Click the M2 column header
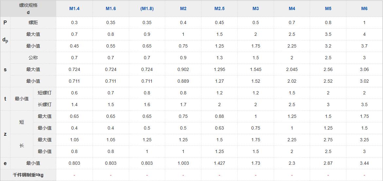 click(183, 9)
